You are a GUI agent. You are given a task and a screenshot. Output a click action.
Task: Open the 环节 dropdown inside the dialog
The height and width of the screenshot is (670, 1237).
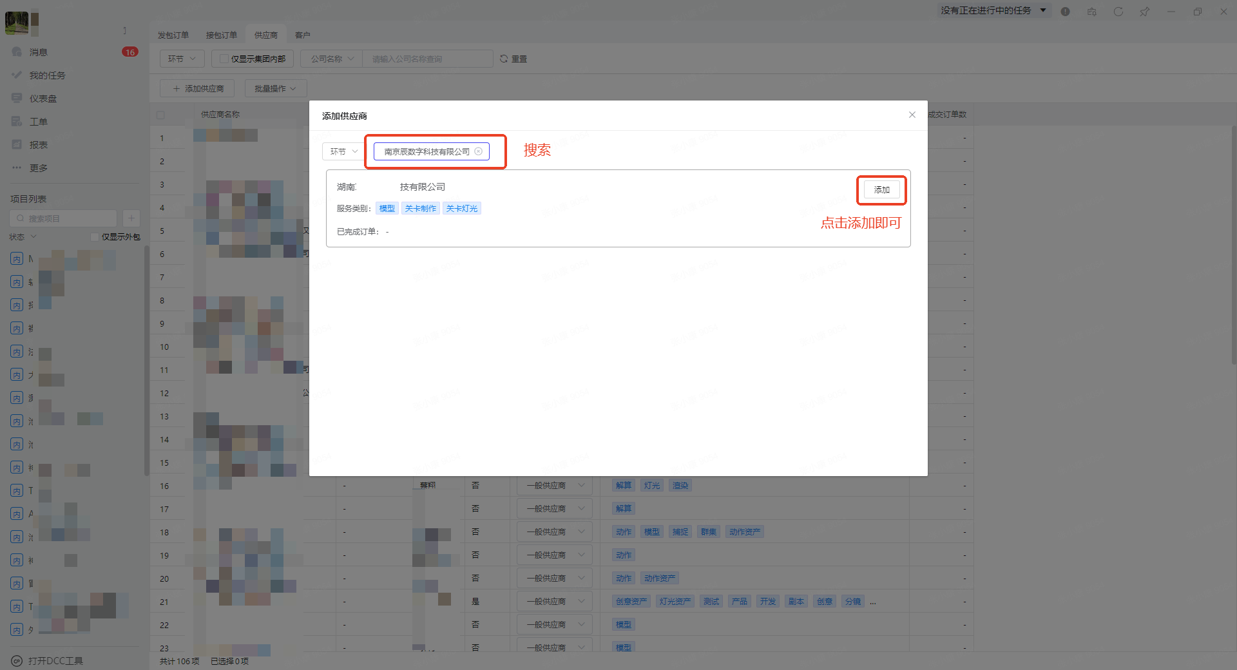click(x=344, y=151)
